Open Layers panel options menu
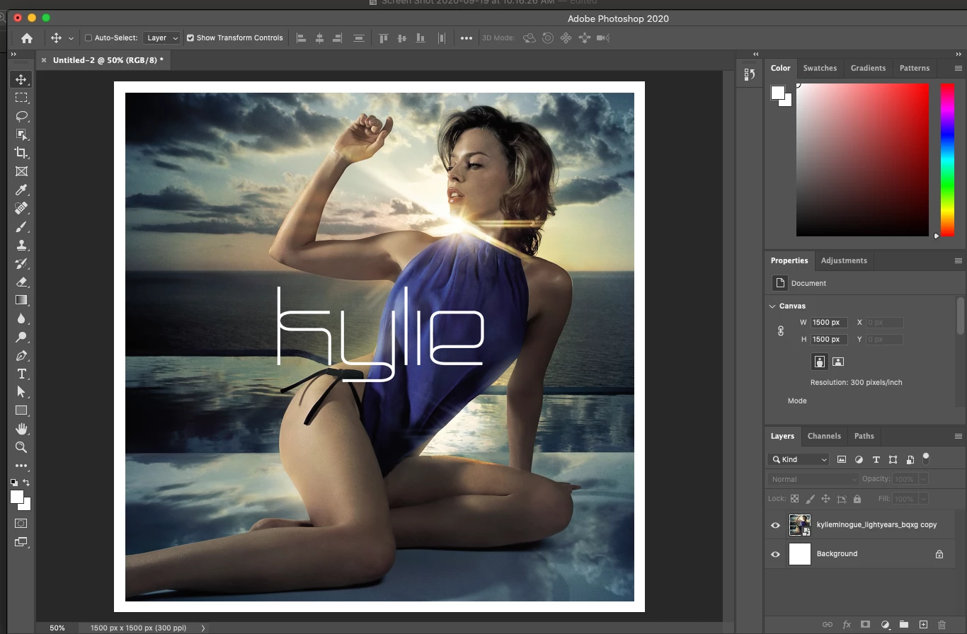This screenshot has width=967, height=634. 958,437
